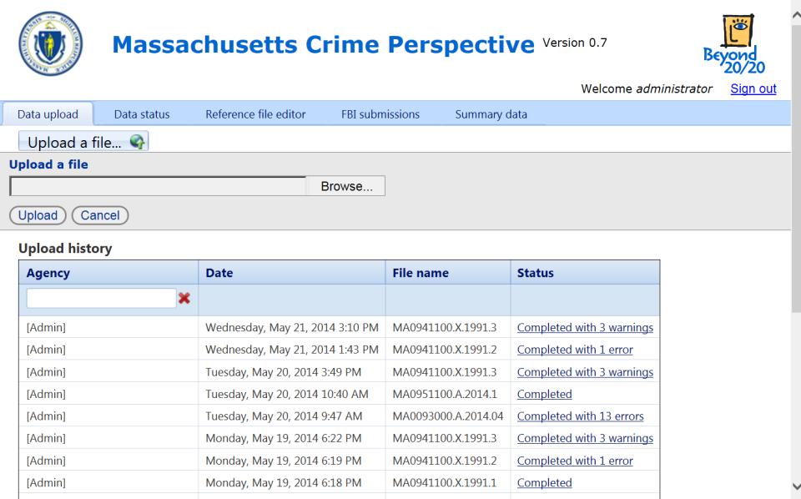801x499 pixels.
Task: Go to the FBI submissions tab
Action: 380,114
